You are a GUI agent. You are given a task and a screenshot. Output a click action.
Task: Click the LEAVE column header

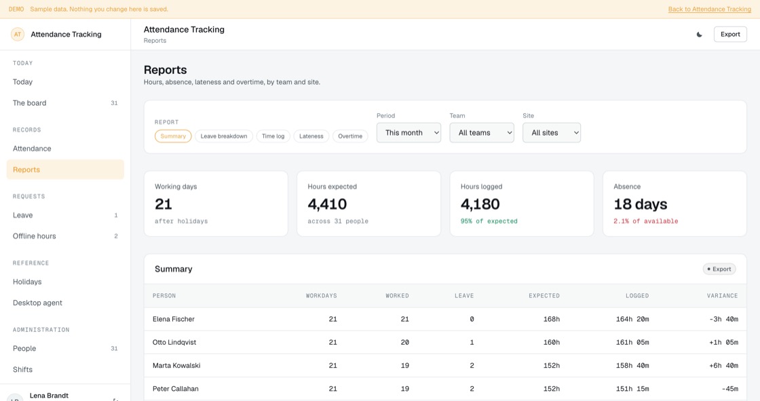point(464,296)
